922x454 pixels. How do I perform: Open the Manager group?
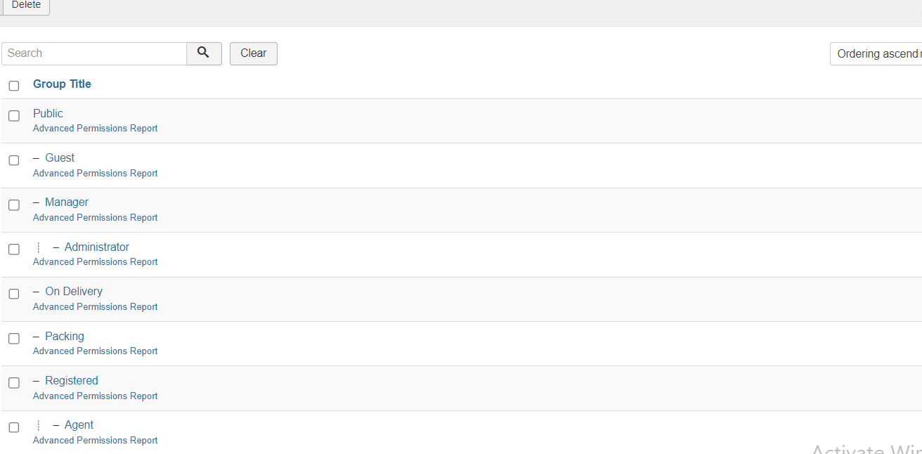pyautogui.click(x=67, y=202)
